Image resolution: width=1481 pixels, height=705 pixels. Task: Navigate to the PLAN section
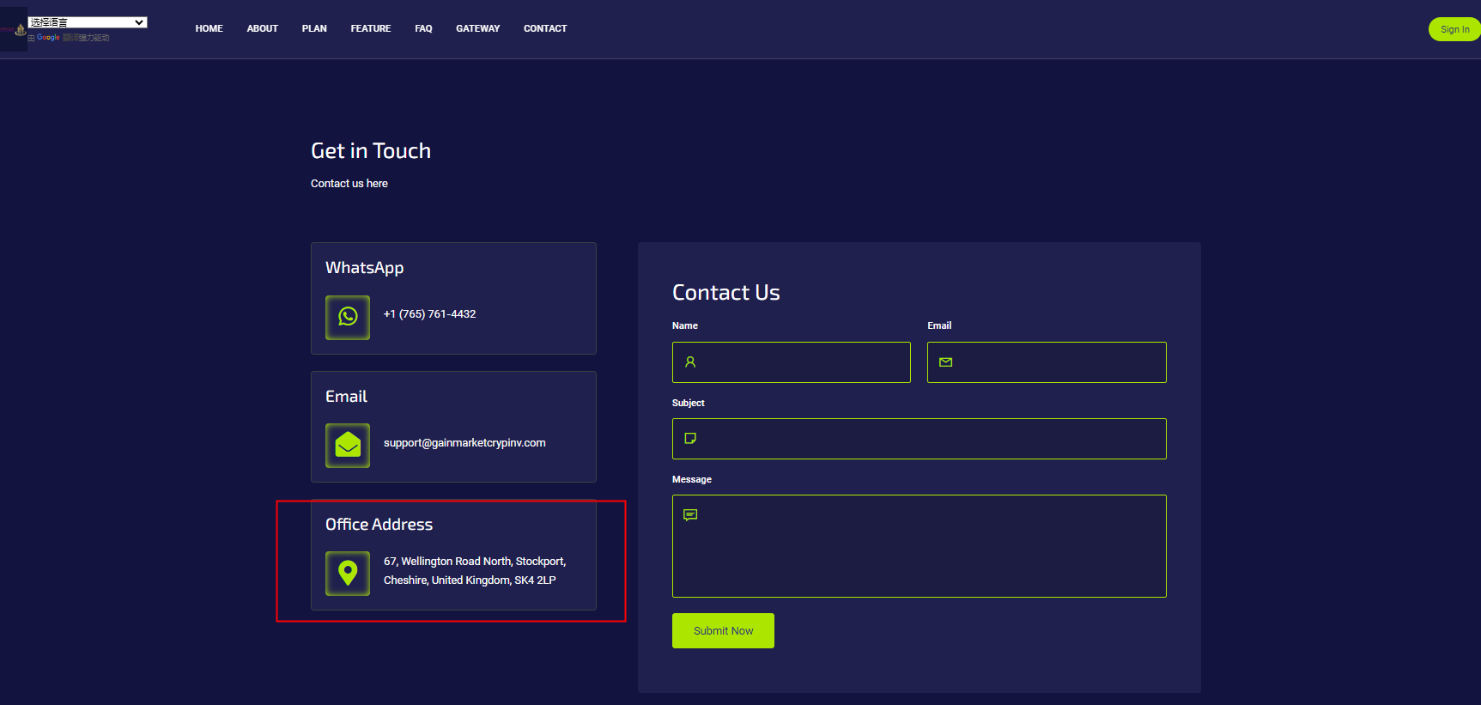tap(314, 29)
